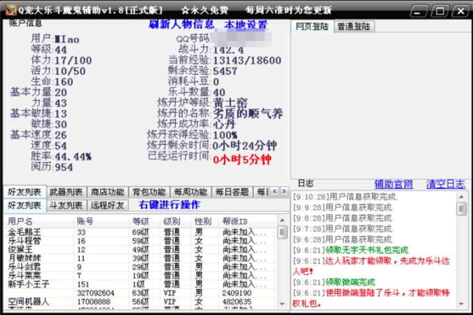Click the friend list scroll down arrow
The height and width of the screenshot is (315, 473).
(x=282, y=304)
